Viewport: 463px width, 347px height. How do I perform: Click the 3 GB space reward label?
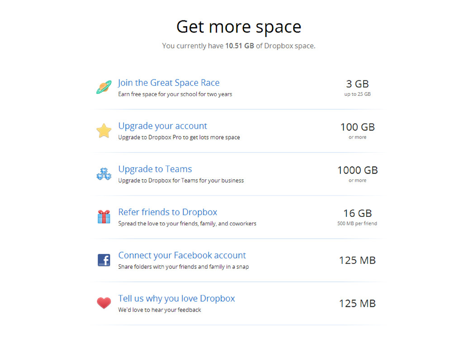pyautogui.click(x=358, y=84)
